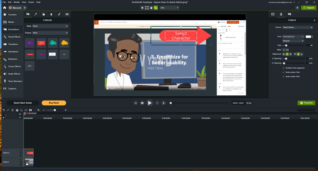318x171 pixels.
Task: Select the Crop tool in canvas toolbar
Action: point(156,8)
